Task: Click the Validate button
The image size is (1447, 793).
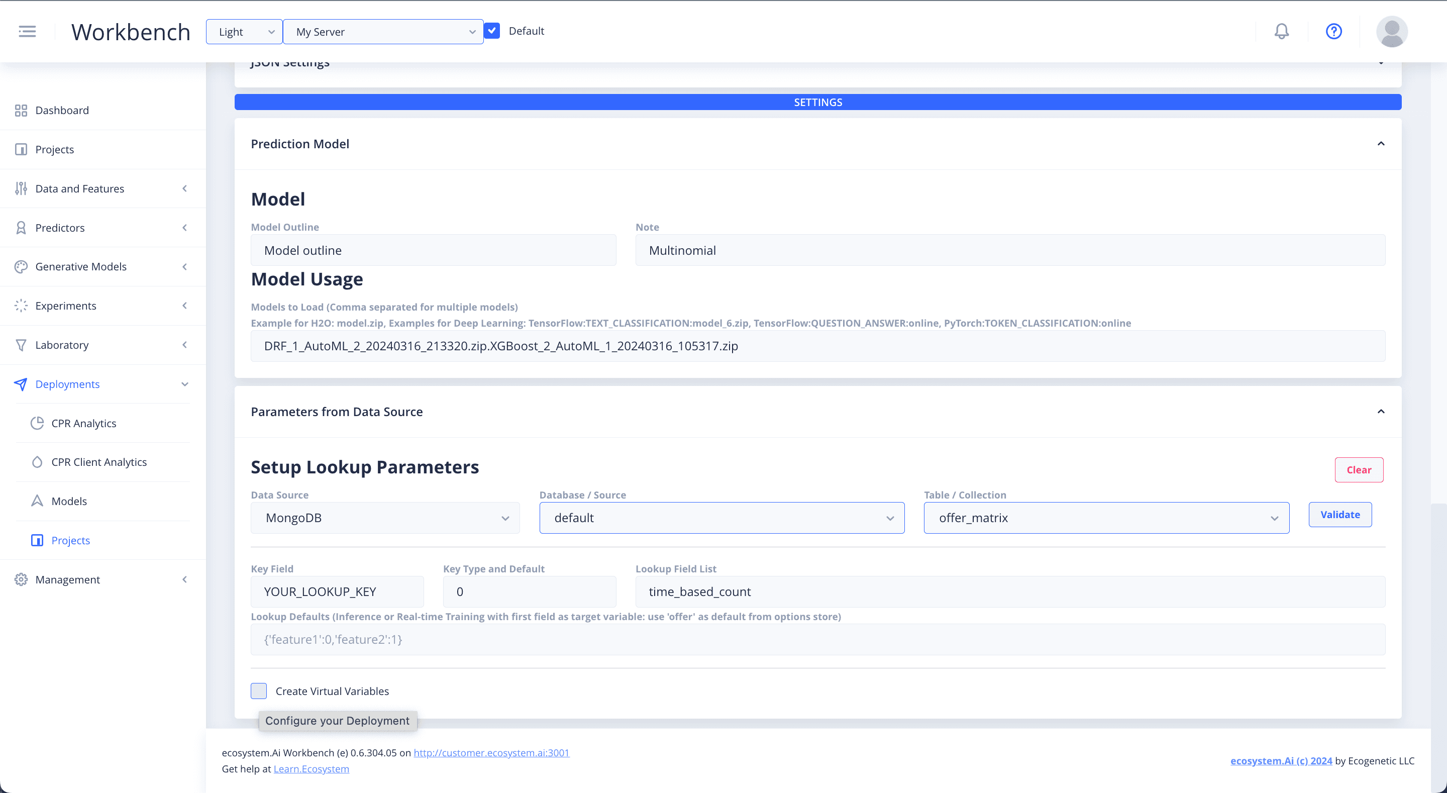Action: (1339, 515)
